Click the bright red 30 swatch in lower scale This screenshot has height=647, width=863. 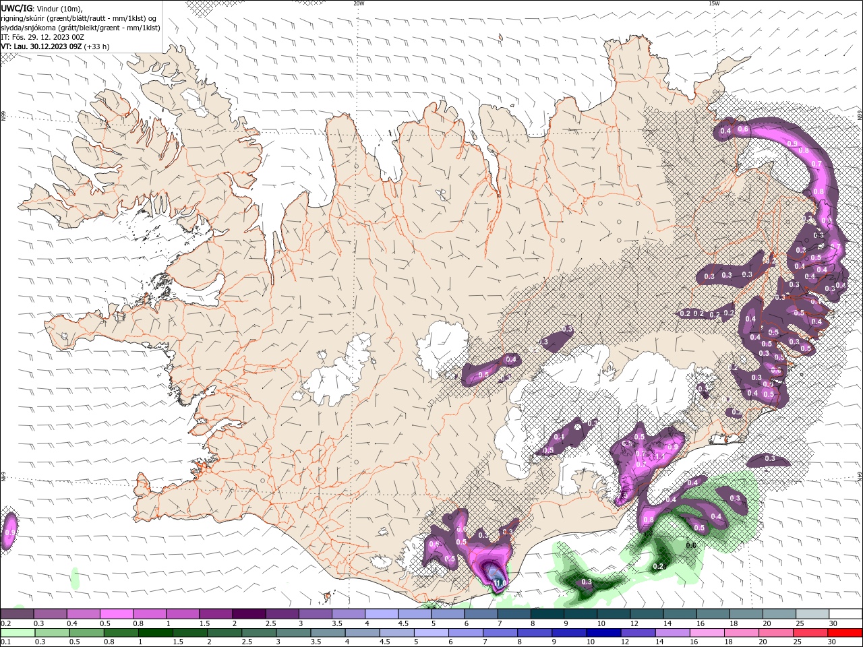845,633
